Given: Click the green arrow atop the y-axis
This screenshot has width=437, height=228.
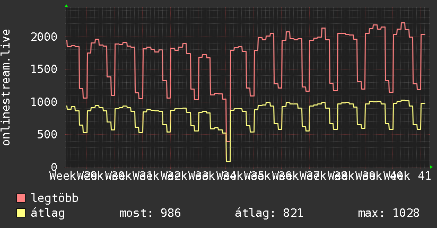Looking at the screenshot, I should pyautogui.click(x=66, y=6).
